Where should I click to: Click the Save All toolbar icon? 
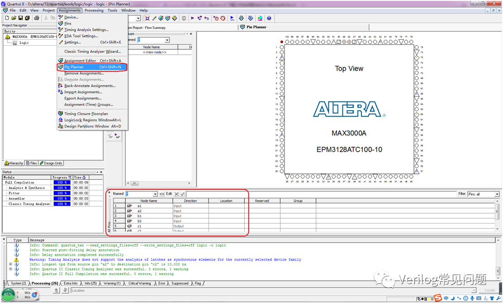[x=27, y=18]
